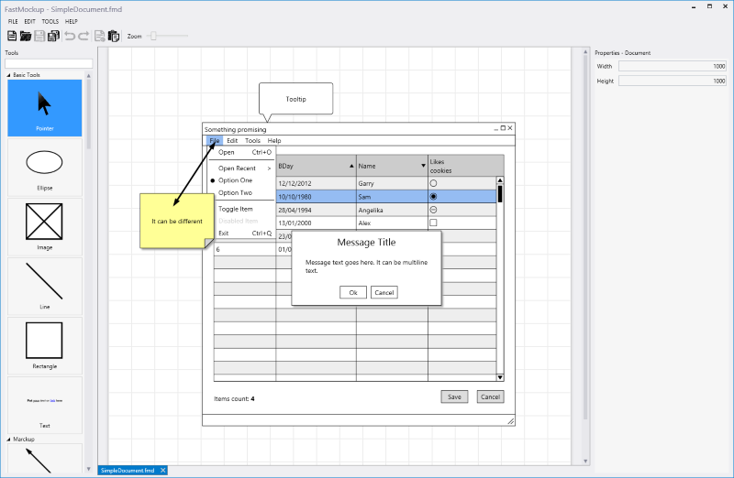This screenshot has height=478, width=734.
Task: Click Tools in the mockup menu bar
Action: click(252, 141)
